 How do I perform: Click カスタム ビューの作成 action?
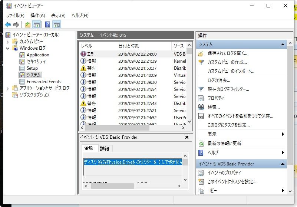tap(227, 62)
